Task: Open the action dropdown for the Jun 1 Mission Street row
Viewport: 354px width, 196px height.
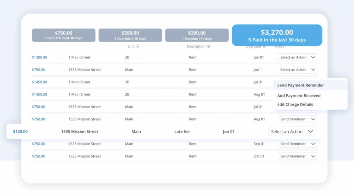Action: tap(297, 70)
